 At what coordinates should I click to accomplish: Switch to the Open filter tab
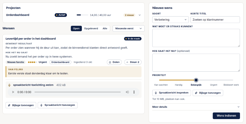click(x=76, y=28)
